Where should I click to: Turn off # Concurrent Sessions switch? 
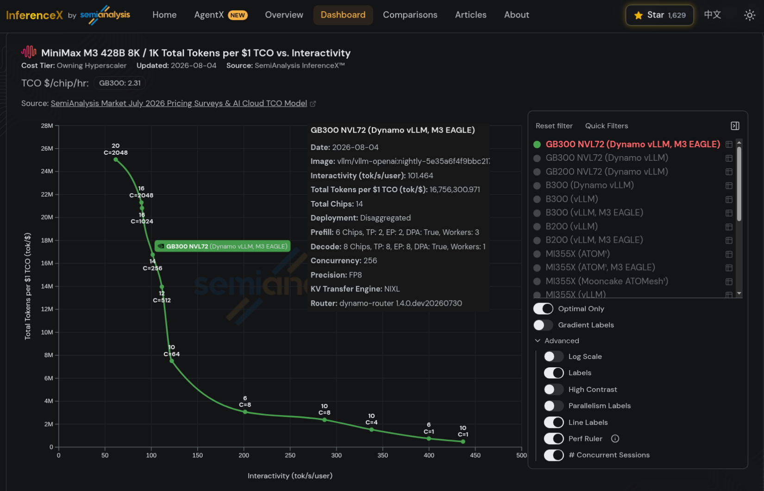point(554,455)
